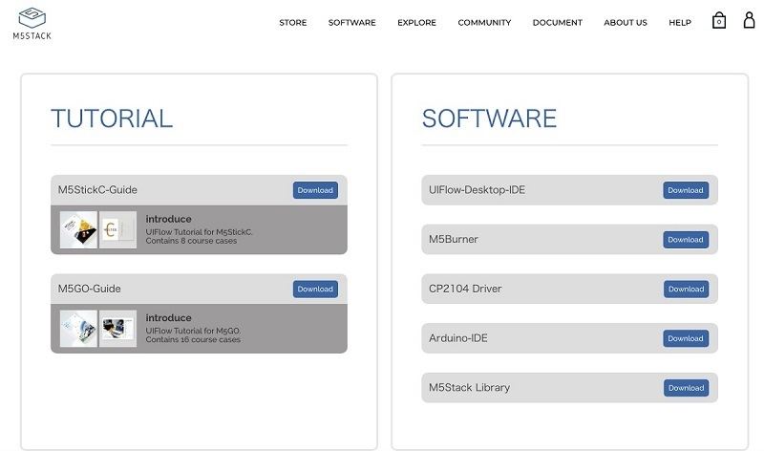Download the M5Stack Library
Screen dimensions: 764x451
point(685,388)
